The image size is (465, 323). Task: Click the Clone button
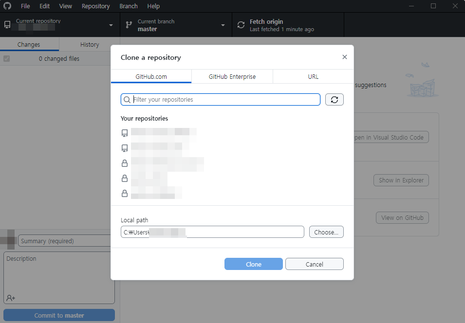(254, 264)
